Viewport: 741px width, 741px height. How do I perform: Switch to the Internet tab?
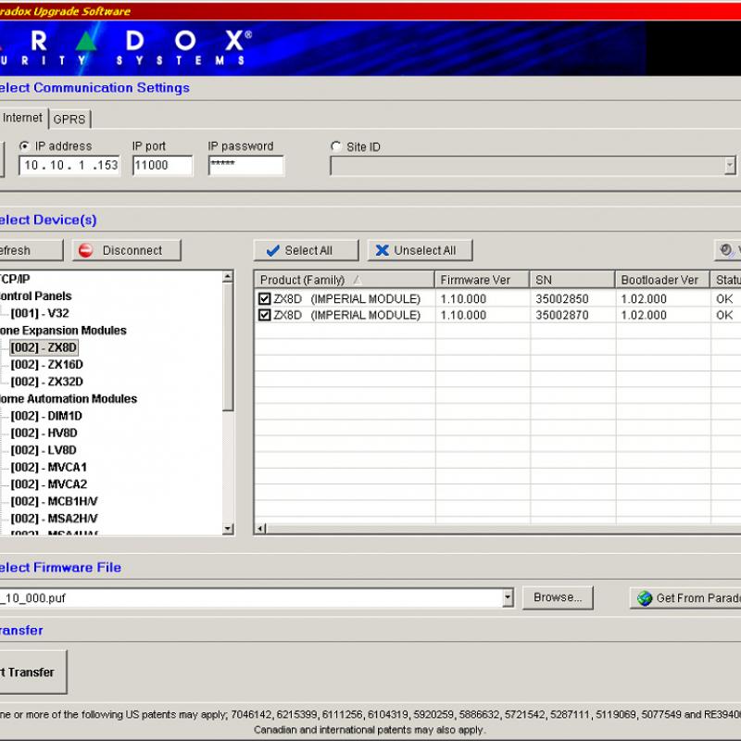(22, 118)
